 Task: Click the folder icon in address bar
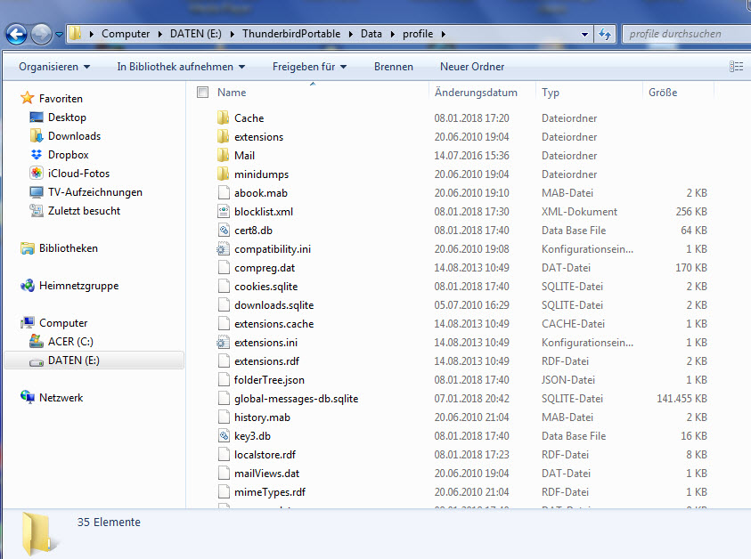click(75, 34)
